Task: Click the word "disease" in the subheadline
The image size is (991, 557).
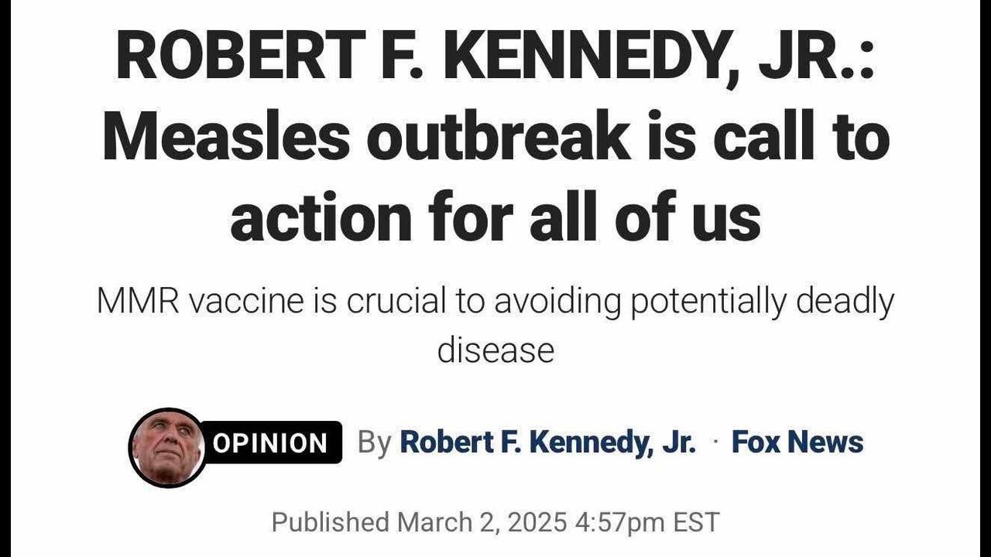Action: pyautogui.click(x=495, y=350)
